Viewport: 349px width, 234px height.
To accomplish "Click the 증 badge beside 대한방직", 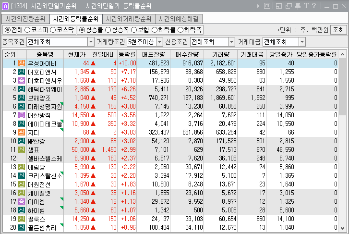I will coord(22,115).
